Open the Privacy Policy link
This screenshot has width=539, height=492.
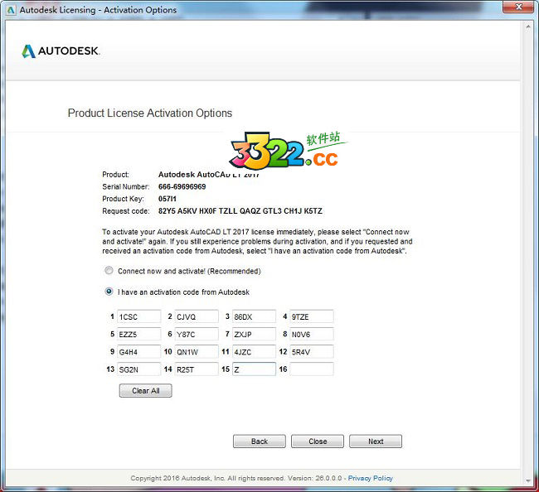(370, 478)
